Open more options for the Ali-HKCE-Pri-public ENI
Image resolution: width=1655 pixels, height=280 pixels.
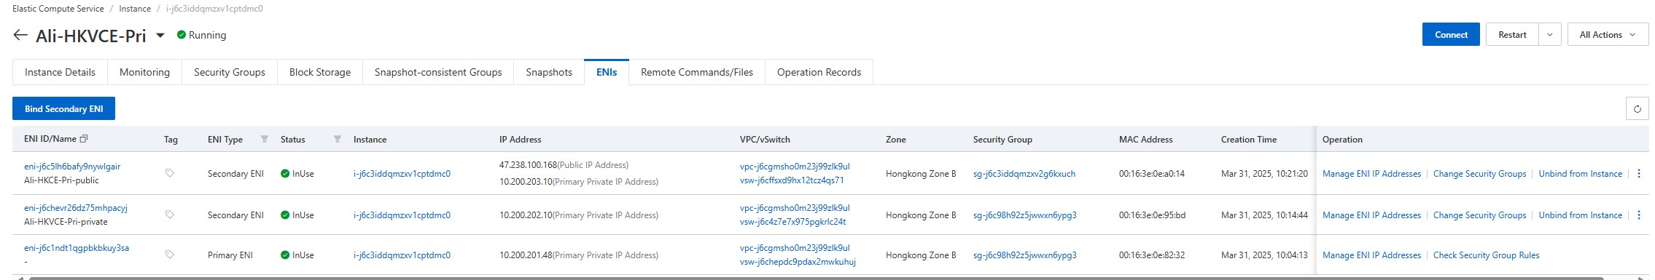tap(1639, 174)
